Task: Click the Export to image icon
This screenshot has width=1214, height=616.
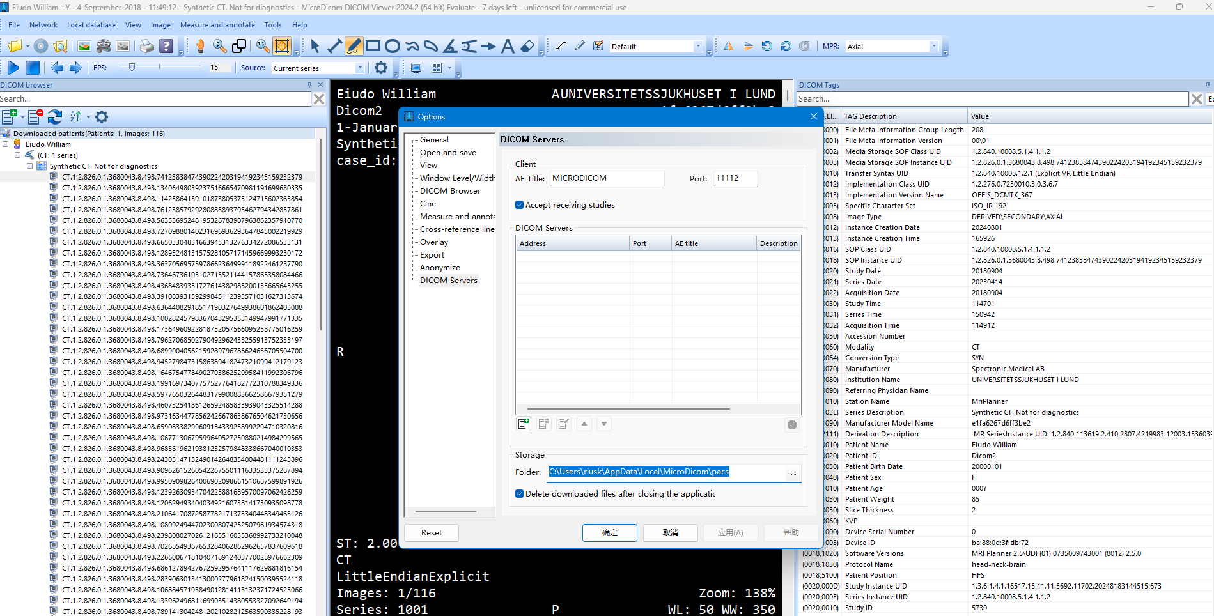Action: [x=84, y=46]
